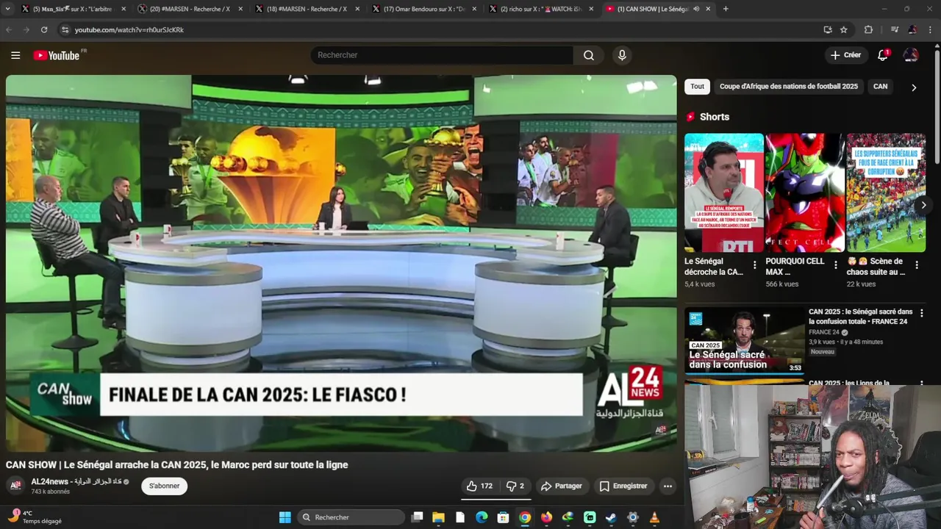The height and width of the screenshot is (529, 941).
Task: Open YouTube notifications bell
Action: [883, 55]
